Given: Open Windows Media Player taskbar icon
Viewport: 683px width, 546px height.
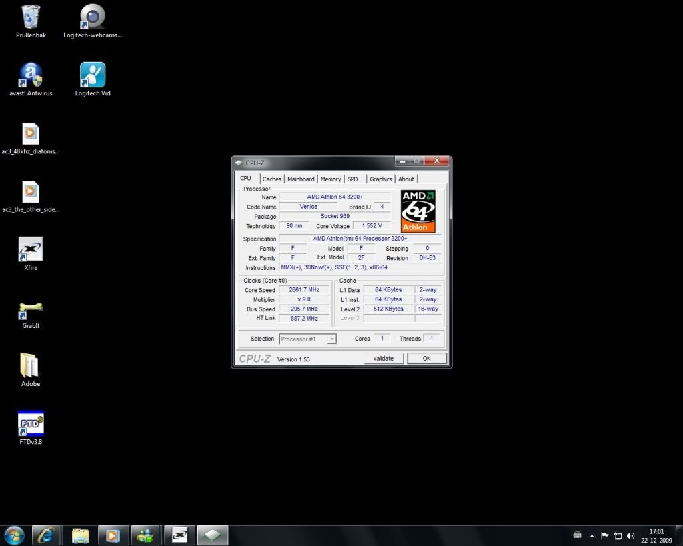Looking at the screenshot, I should [x=113, y=535].
